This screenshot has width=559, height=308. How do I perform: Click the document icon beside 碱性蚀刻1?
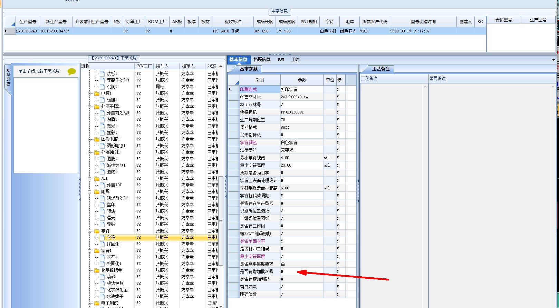102,165
